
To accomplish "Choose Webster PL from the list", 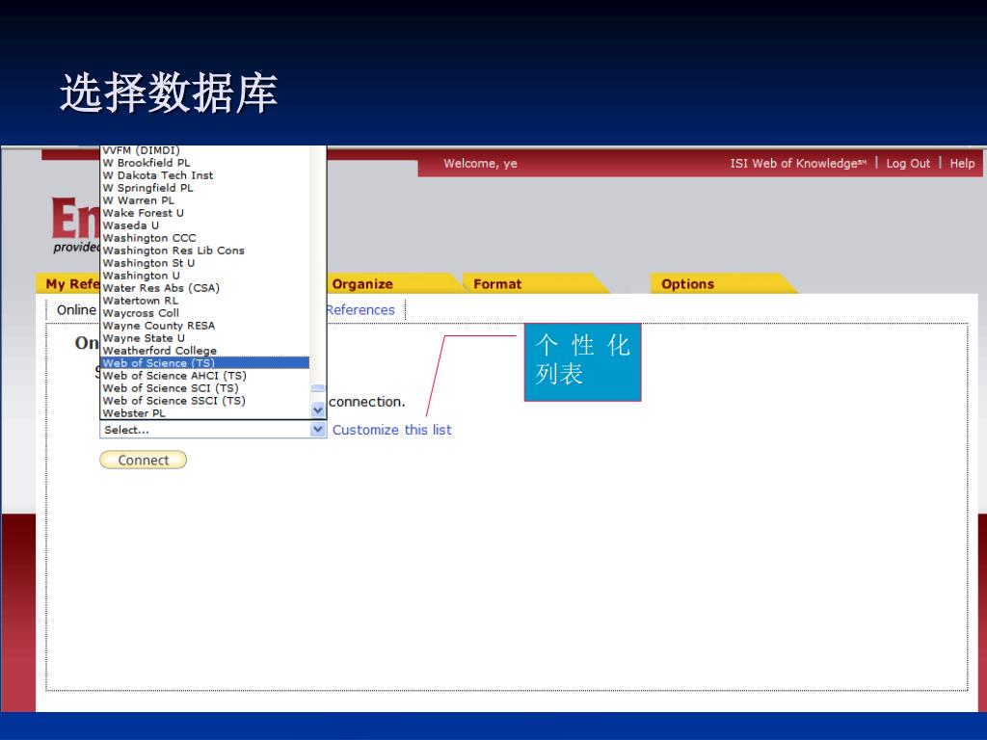I will pyautogui.click(x=205, y=413).
